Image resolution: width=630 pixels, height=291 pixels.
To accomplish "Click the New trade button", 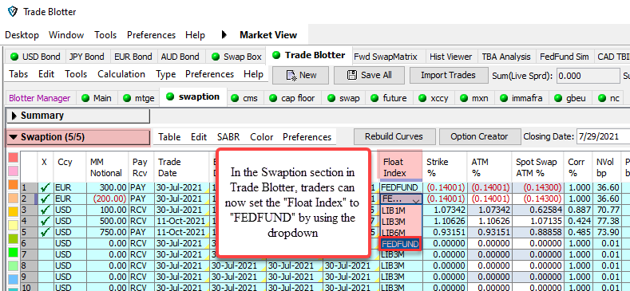I will (300, 75).
